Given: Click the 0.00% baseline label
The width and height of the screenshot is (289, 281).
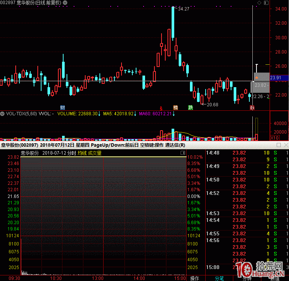Looking at the screenshot, I should (194, 196).
